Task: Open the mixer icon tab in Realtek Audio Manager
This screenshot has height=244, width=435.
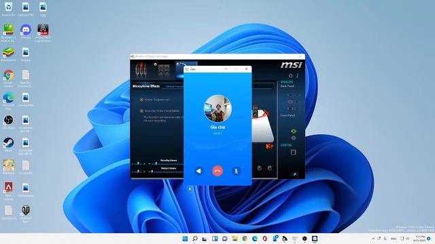Action: coord(141,69)
